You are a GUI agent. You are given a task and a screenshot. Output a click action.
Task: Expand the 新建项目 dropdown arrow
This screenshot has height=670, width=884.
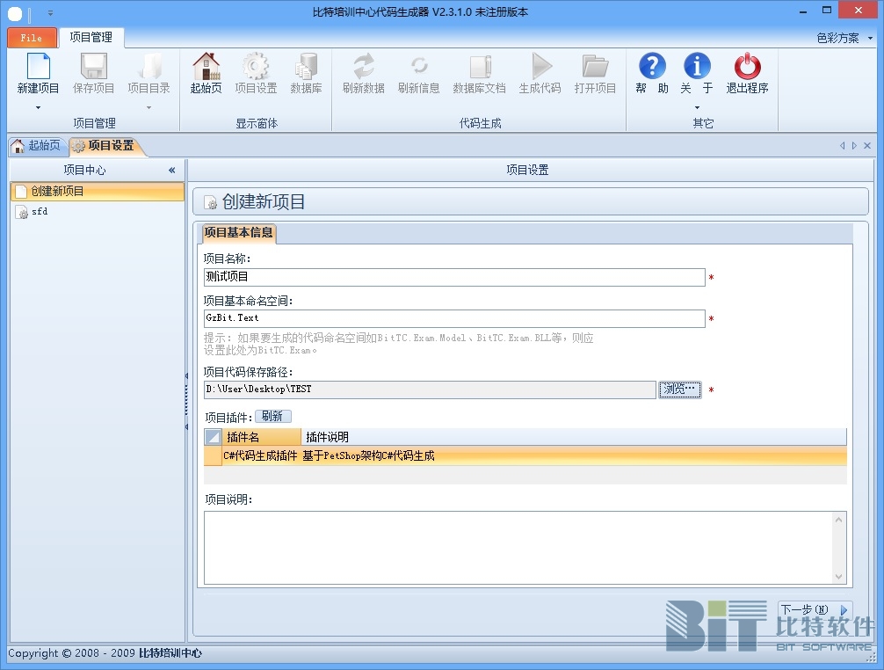[38, 107]
